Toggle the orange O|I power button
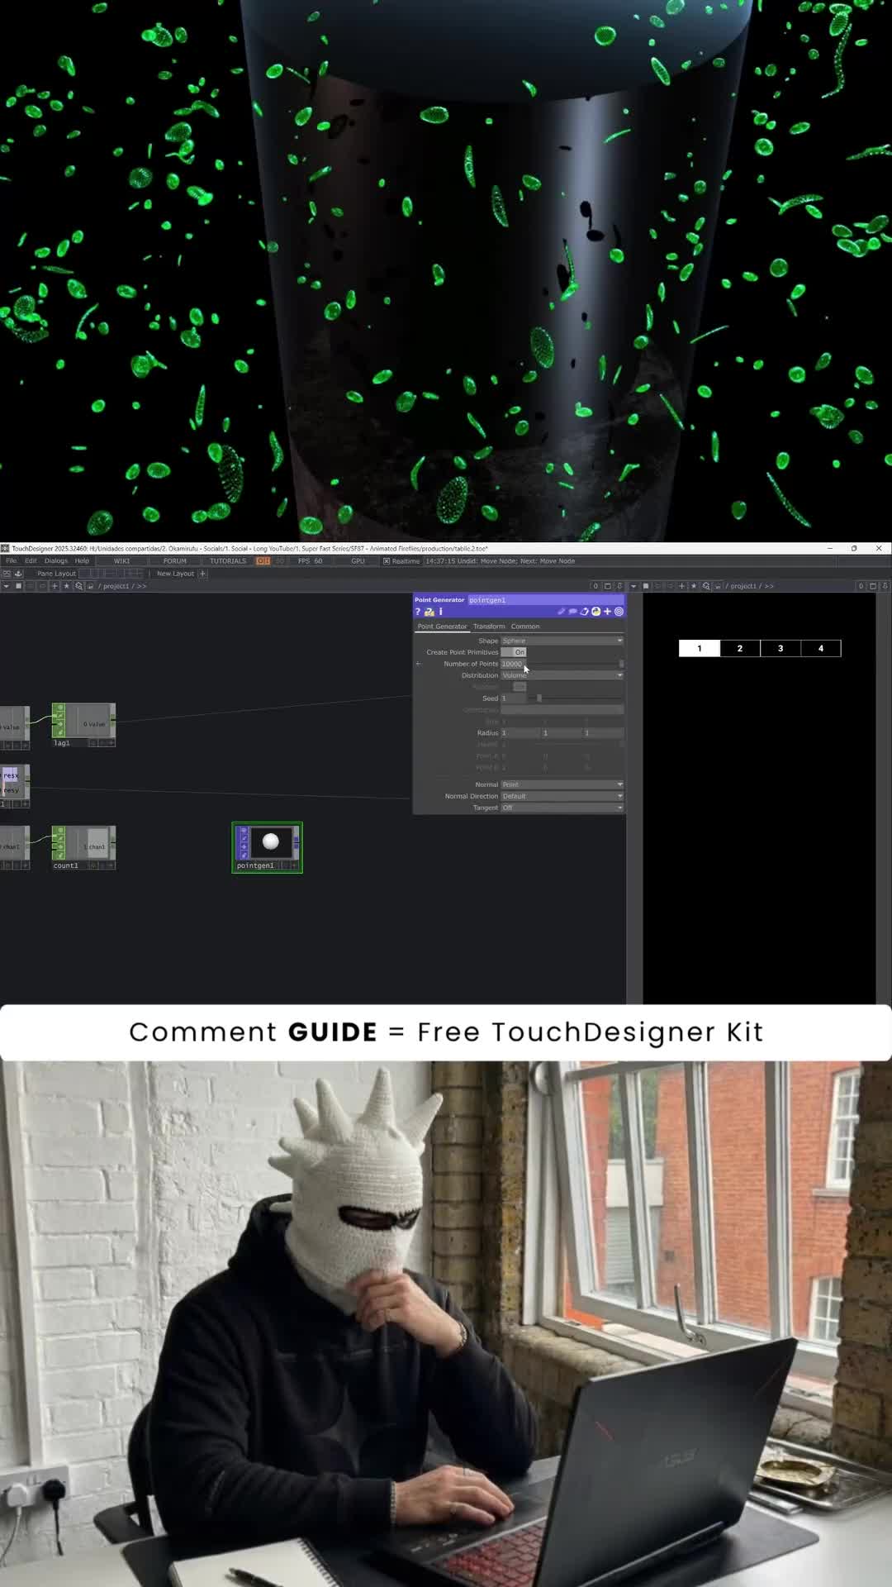The height and width of the screenshot is (1587, 892). click(263, 561)
